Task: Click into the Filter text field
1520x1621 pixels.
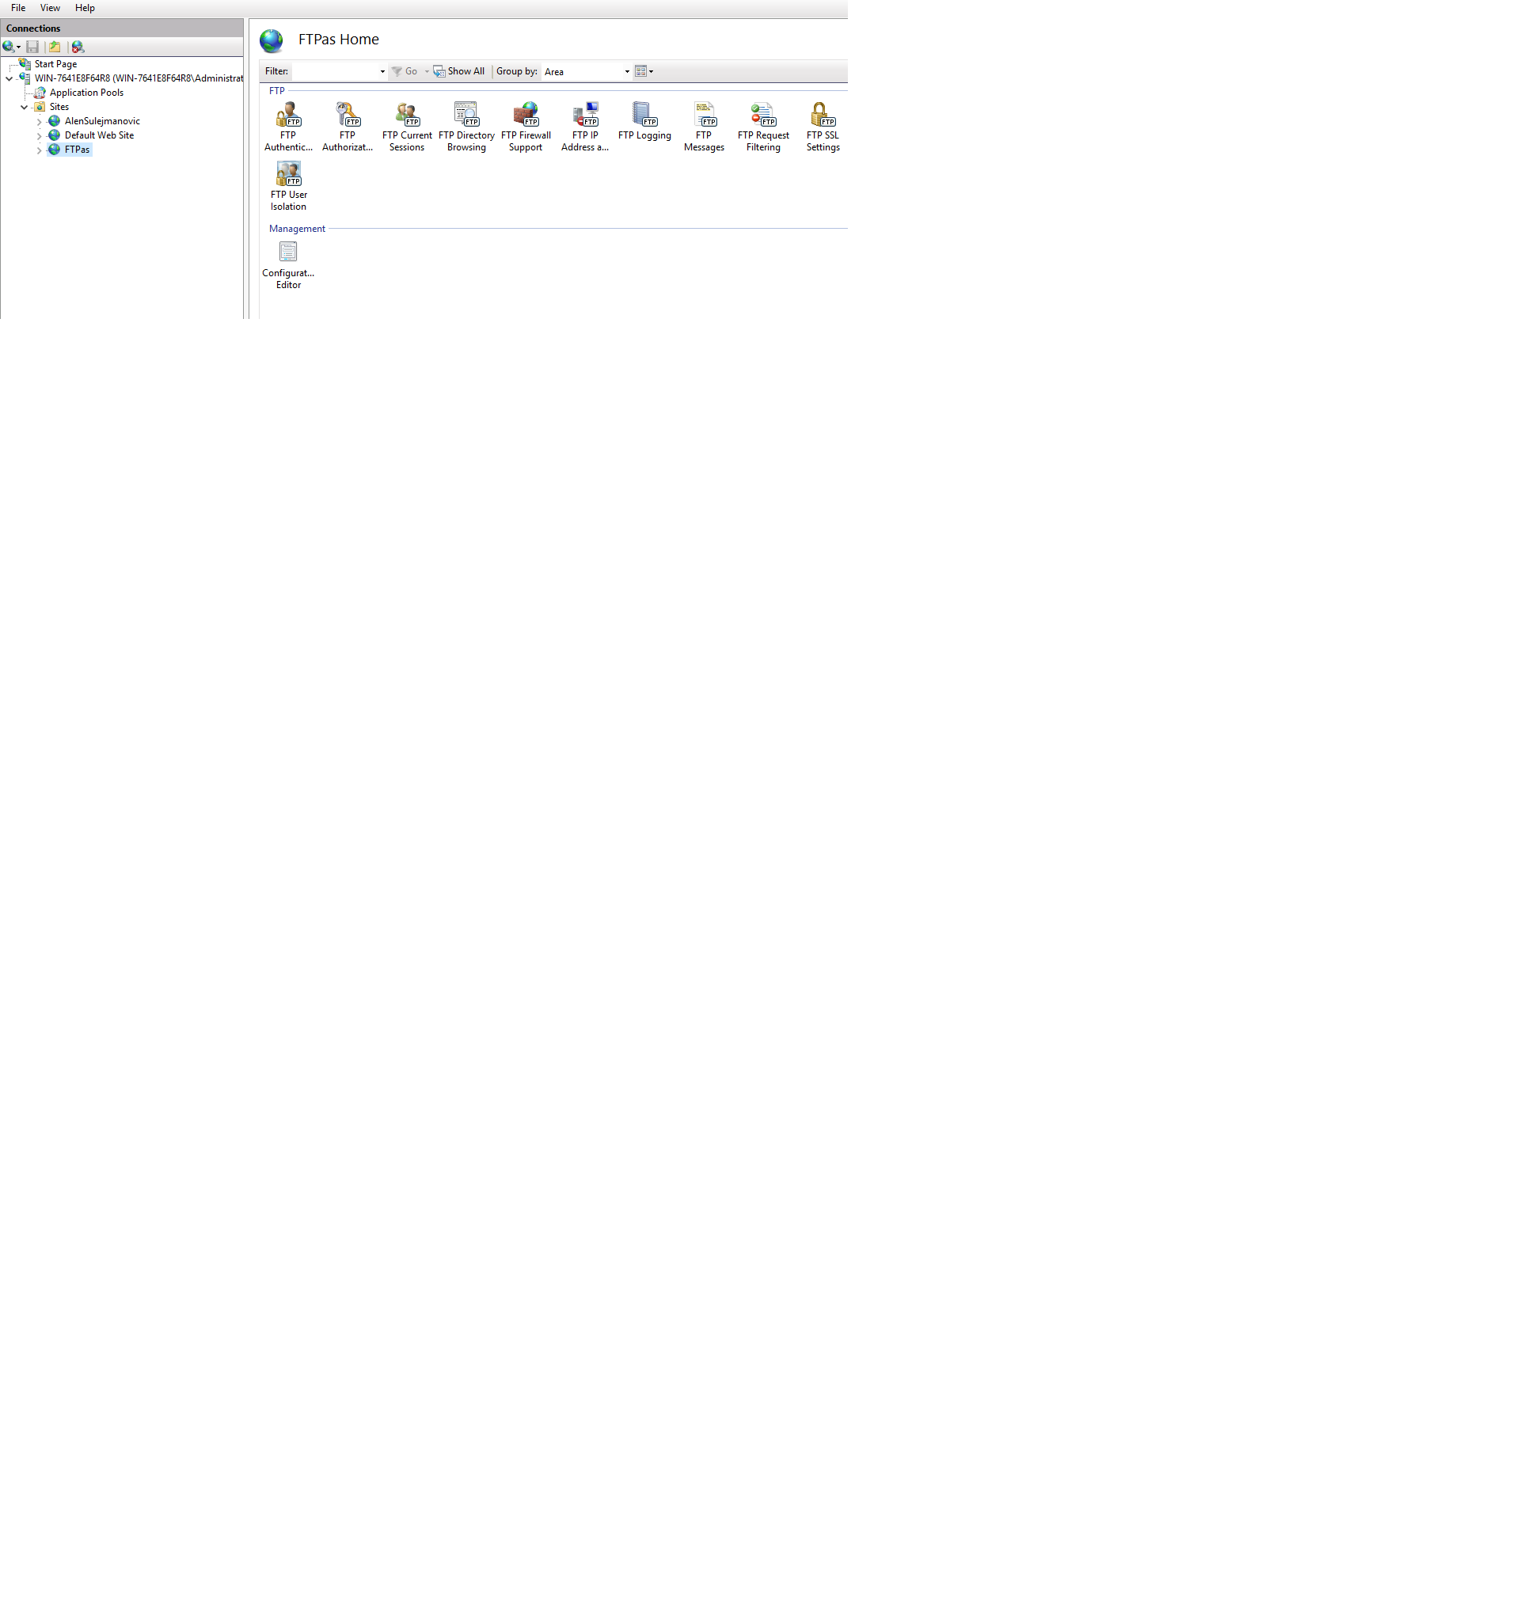Action: (335, 72)
